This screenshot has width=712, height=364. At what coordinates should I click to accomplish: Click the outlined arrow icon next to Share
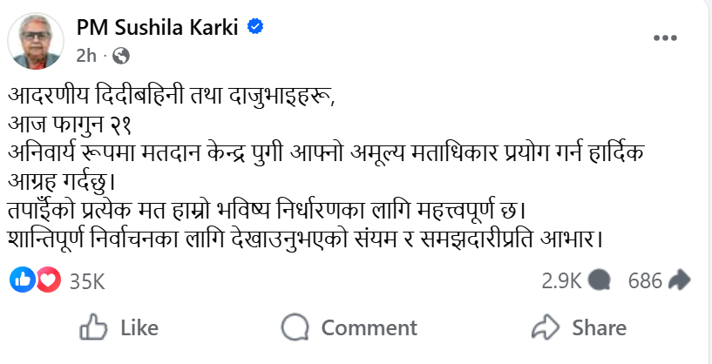tap(545, 327)
